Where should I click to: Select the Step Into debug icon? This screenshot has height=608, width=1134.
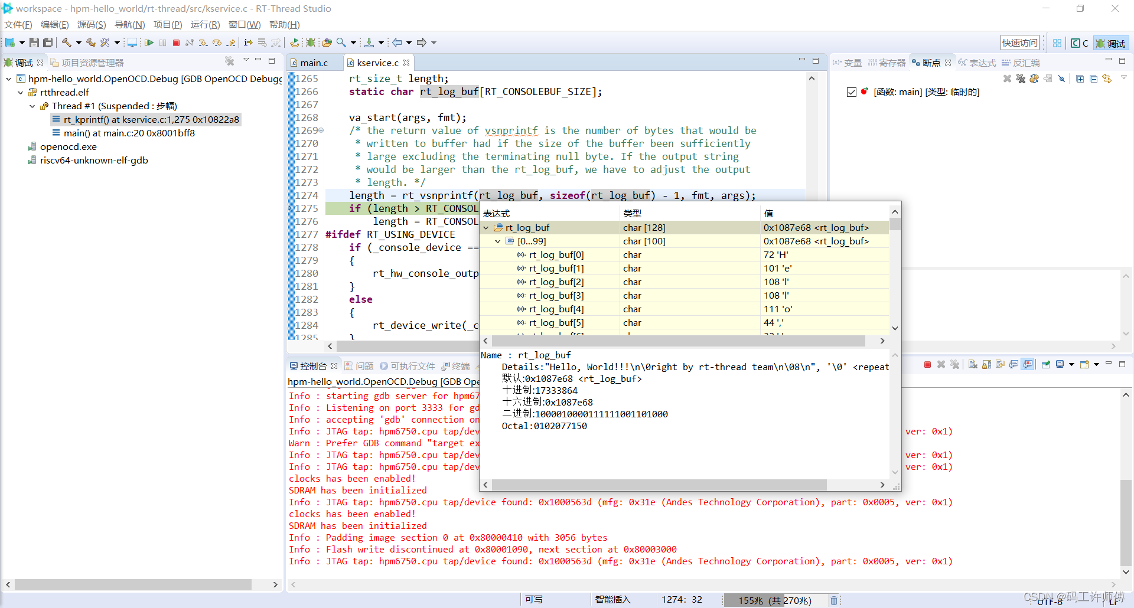204,43
